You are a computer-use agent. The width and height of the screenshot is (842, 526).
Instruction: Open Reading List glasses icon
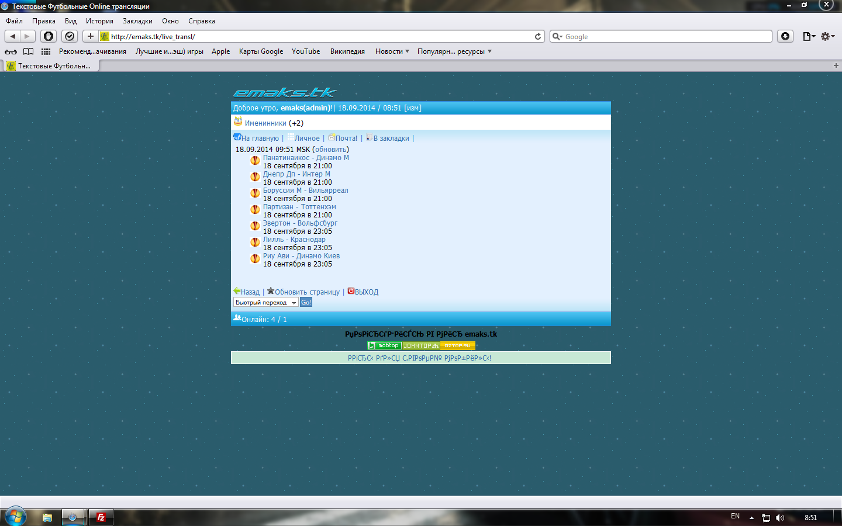coord(11,51)
